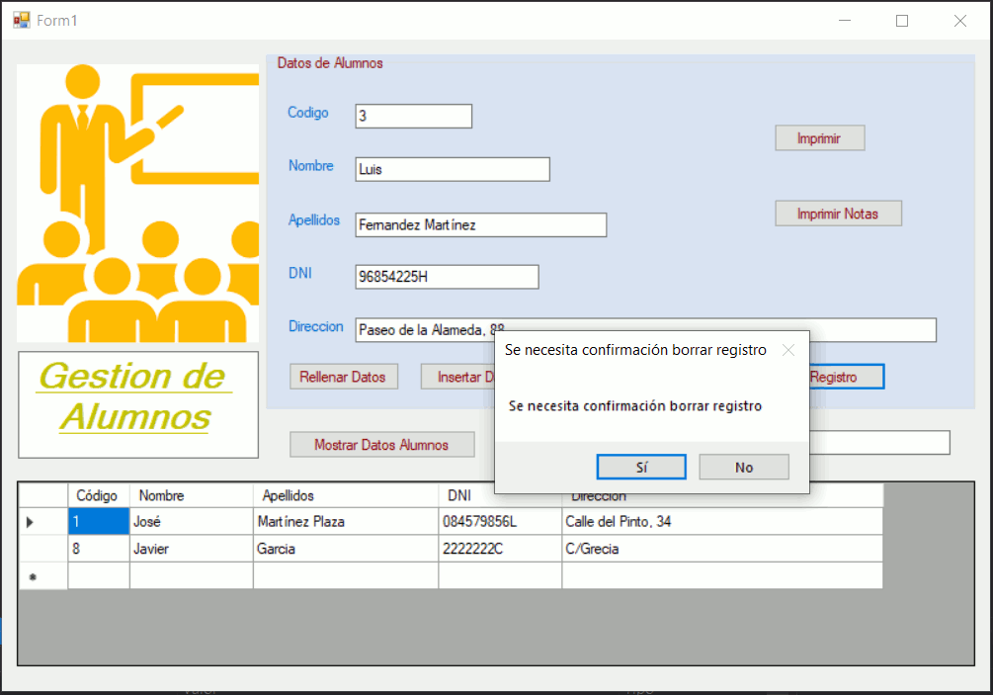Maximize the Form1 window

tap(902, 21)
